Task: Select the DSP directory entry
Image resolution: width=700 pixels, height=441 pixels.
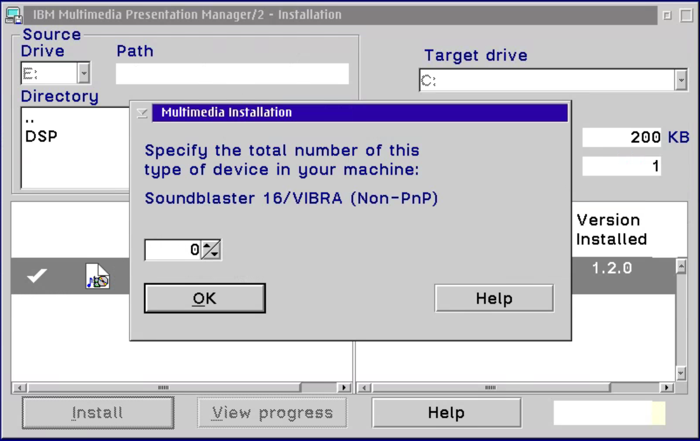Action: [41, 137]
